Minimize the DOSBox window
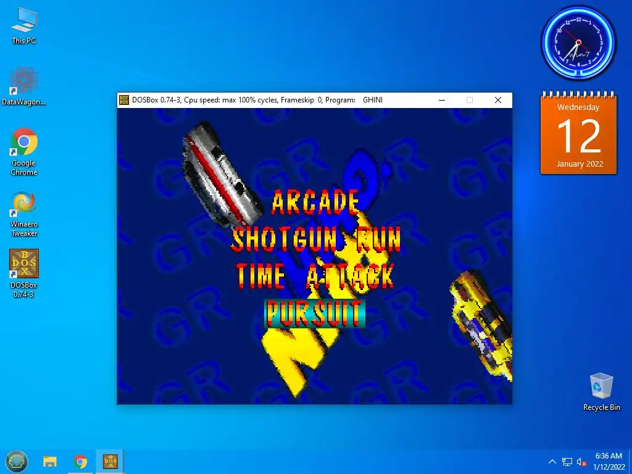The width and height of the screenshot is (632, 474). (x=442, y=100)
